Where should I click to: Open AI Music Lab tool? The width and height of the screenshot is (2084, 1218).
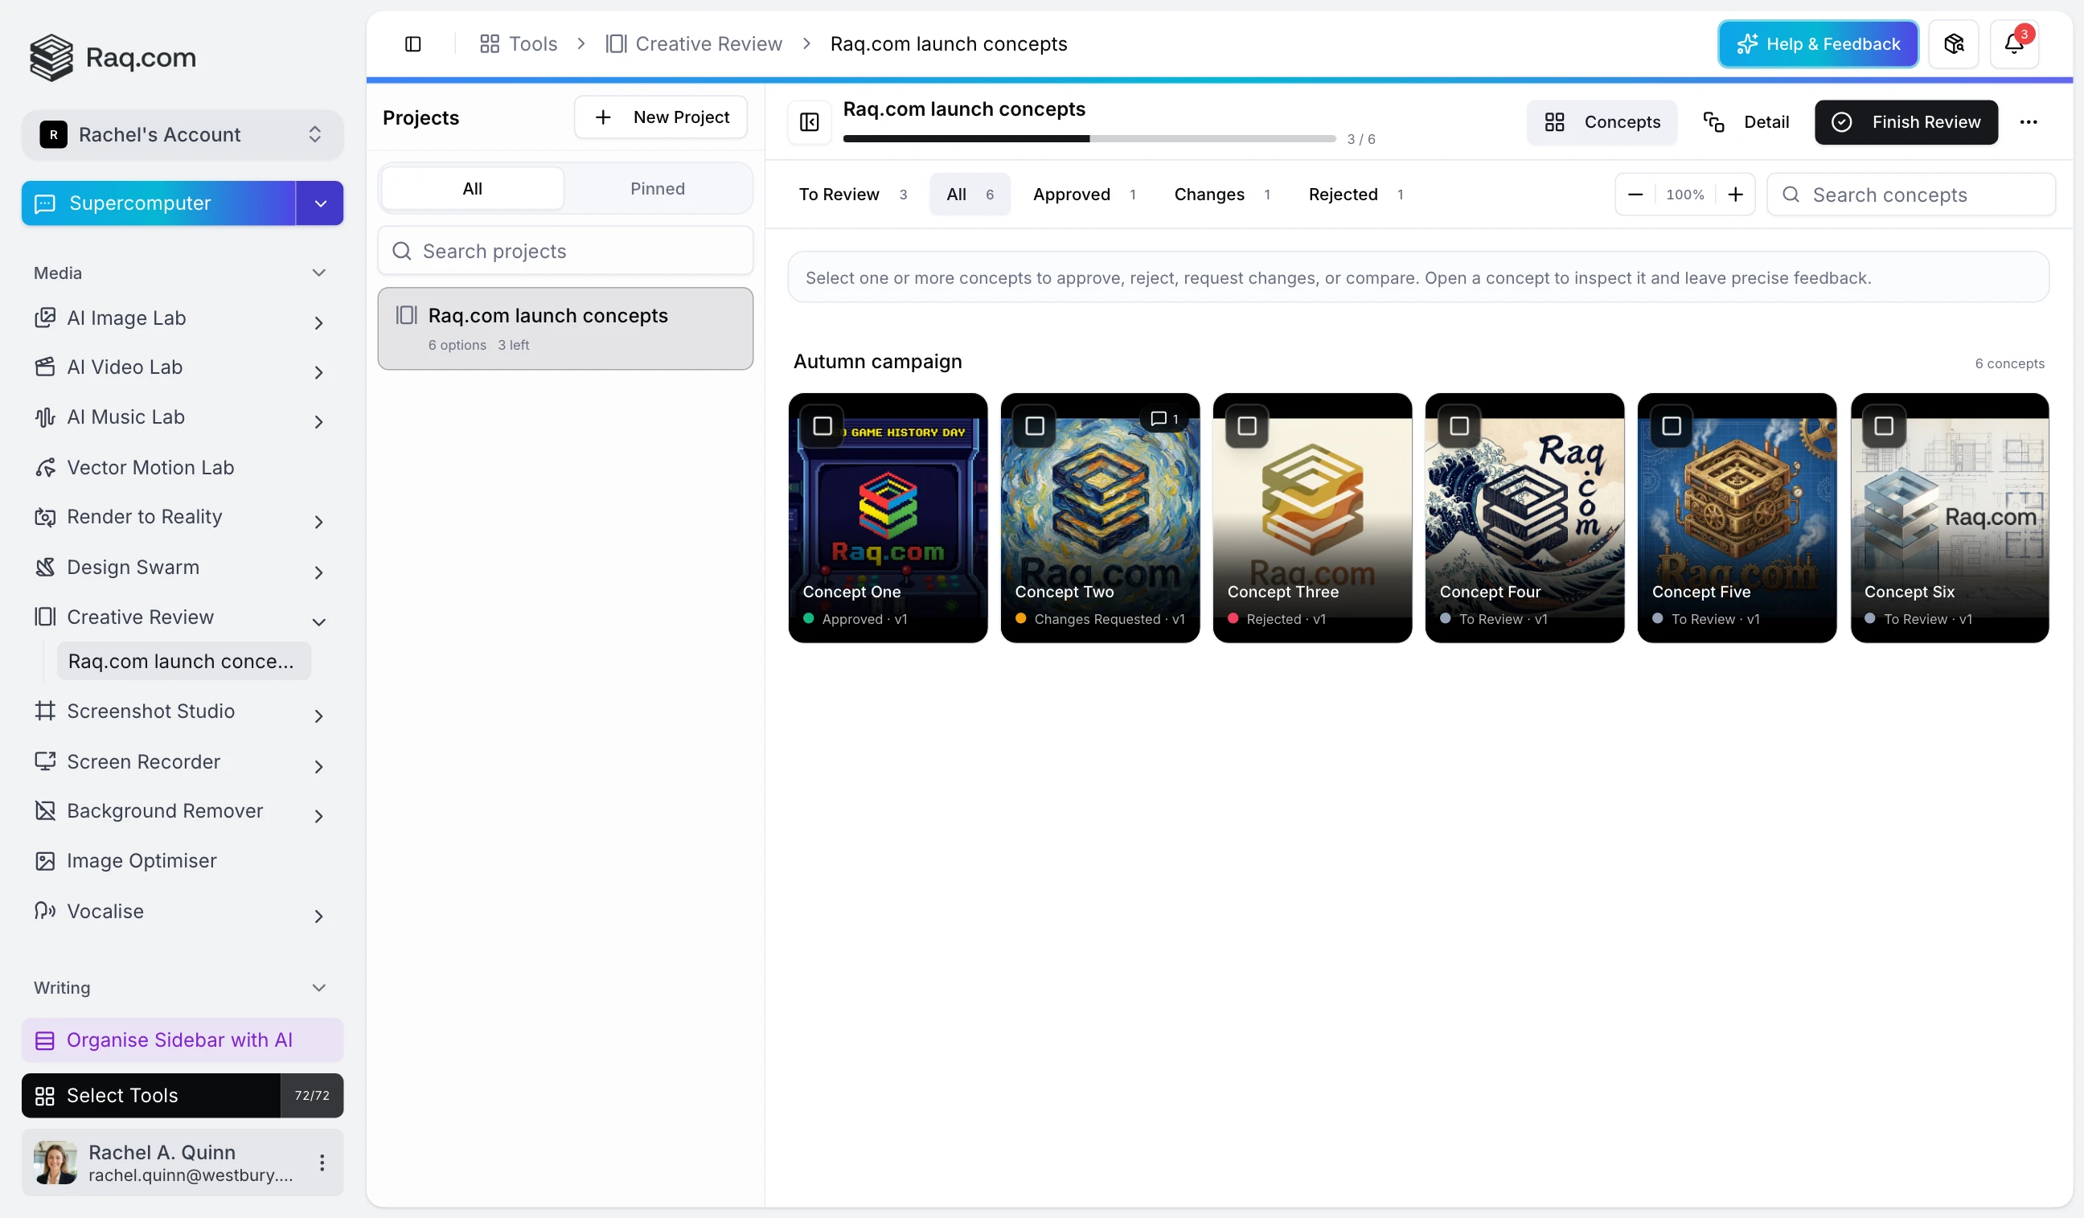125,416
